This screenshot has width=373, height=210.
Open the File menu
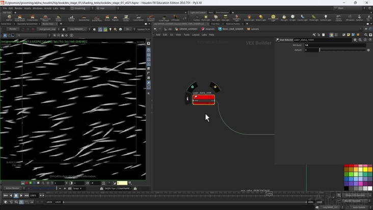pyautogui.click(x=5, y=8)
